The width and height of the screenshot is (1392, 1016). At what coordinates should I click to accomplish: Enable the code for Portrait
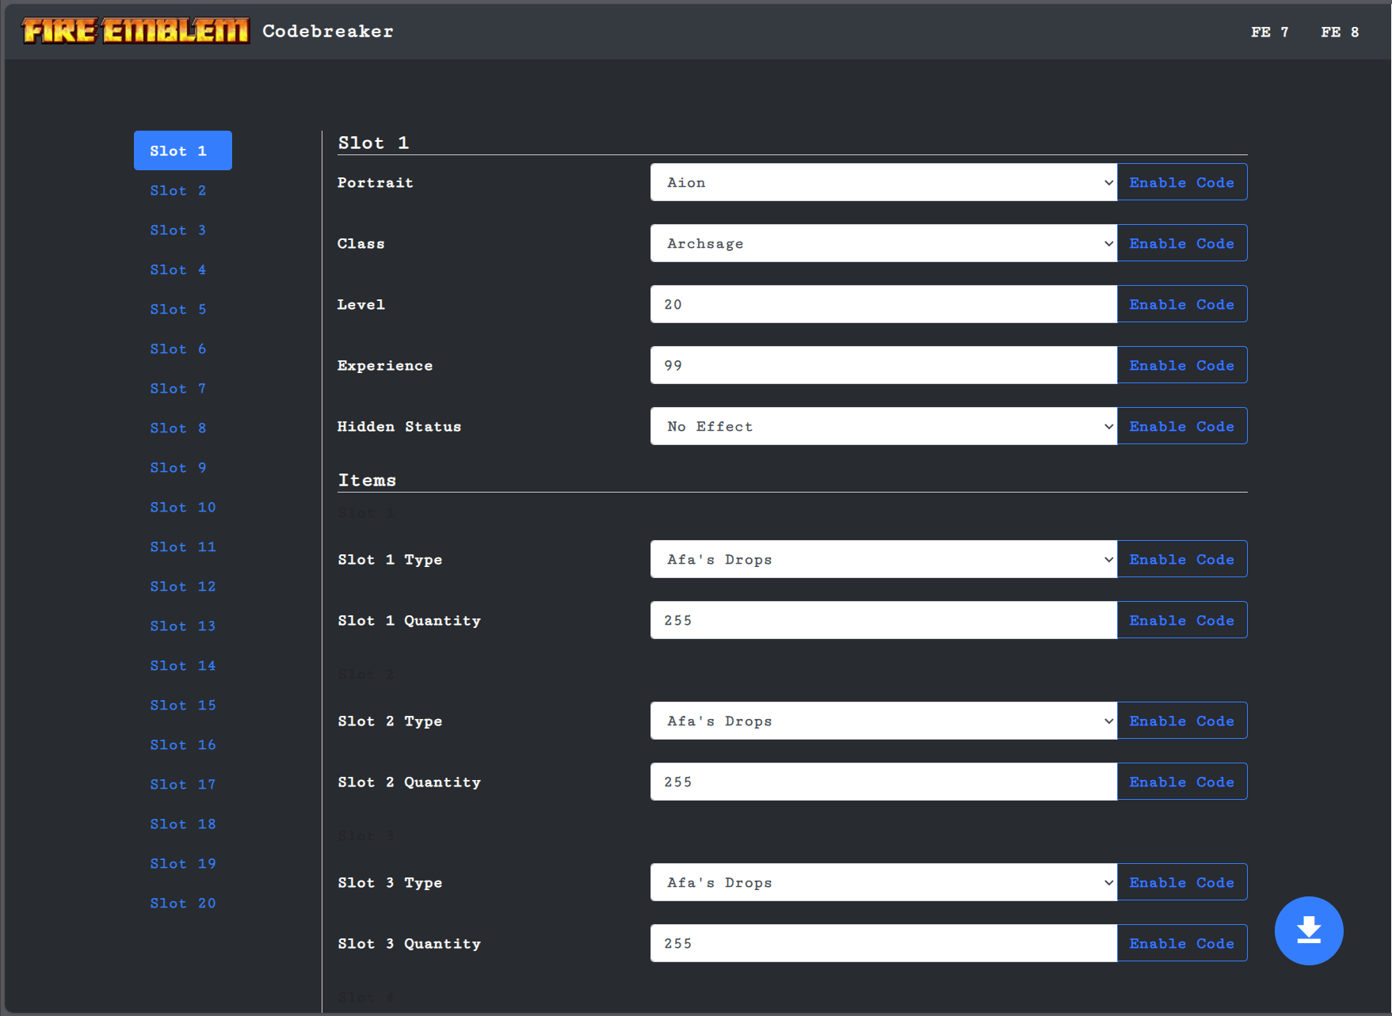click(x=1181, y=182)
